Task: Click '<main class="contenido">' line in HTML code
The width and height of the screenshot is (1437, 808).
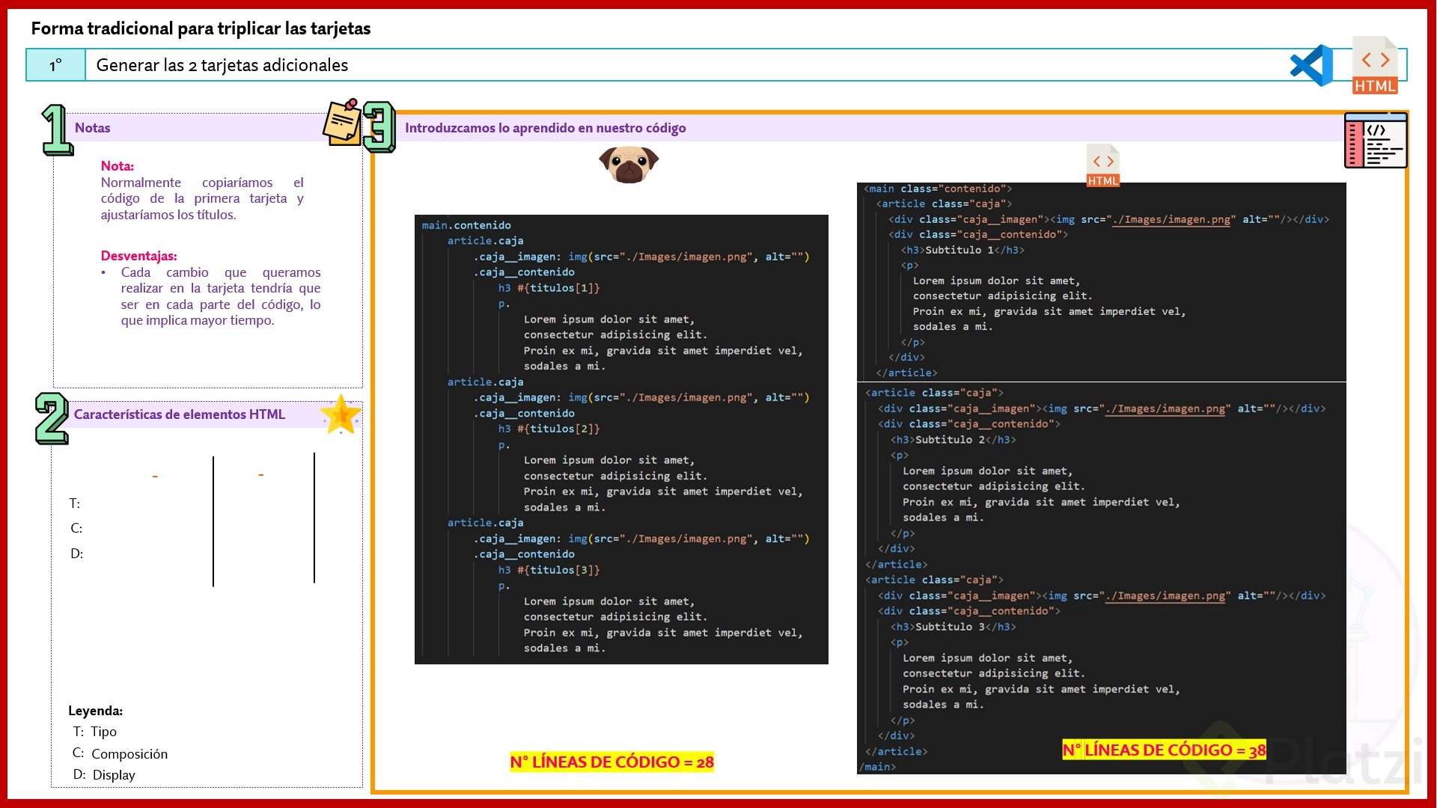Action: pyautogui.click(x=938, y=189)
